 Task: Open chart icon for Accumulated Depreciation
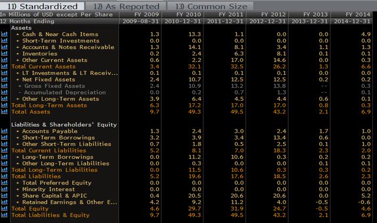click(4, 92)
